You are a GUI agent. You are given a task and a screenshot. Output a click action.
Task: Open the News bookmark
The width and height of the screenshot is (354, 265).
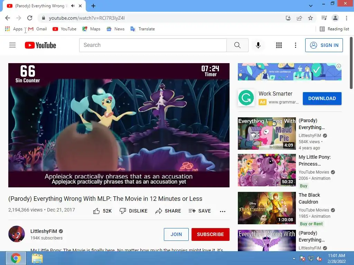pos(115,29)
